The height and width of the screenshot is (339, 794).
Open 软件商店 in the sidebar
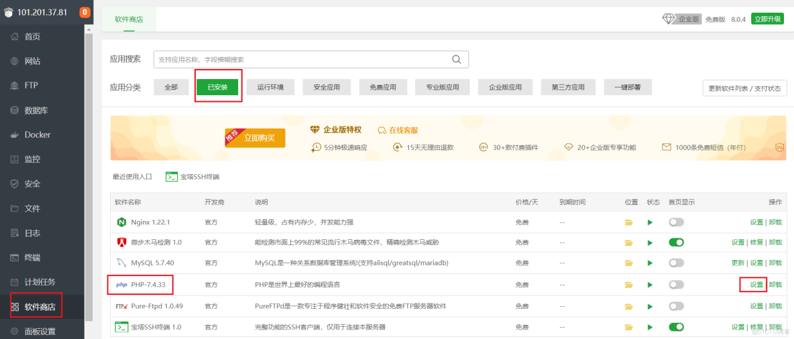pyautogui.click(x=42, y=307)
